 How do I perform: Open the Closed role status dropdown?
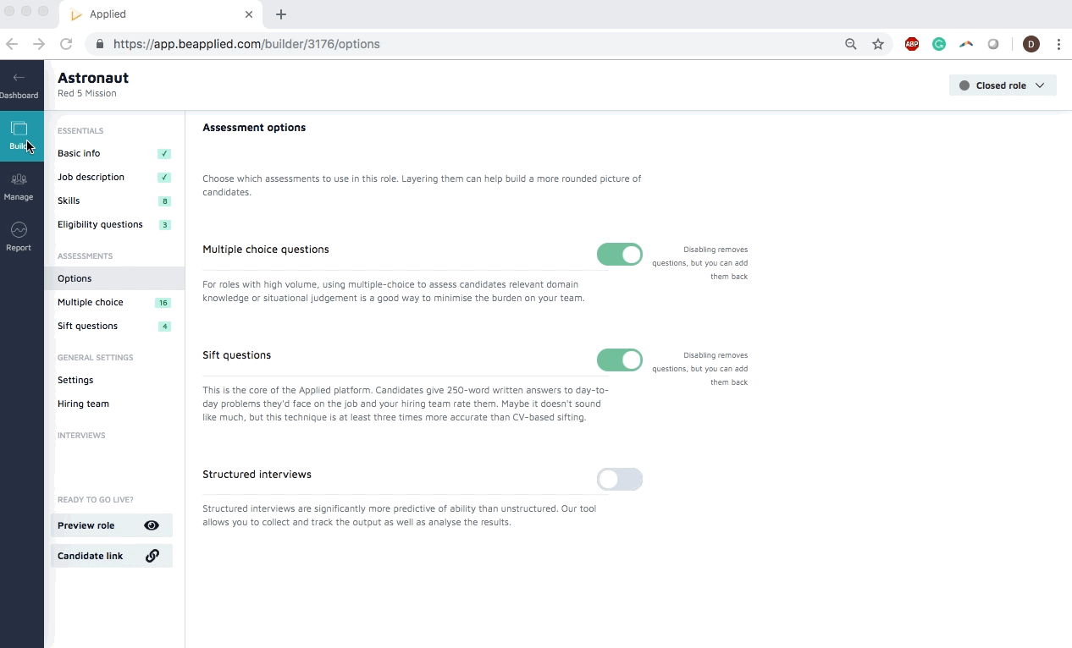point(1003,85)
